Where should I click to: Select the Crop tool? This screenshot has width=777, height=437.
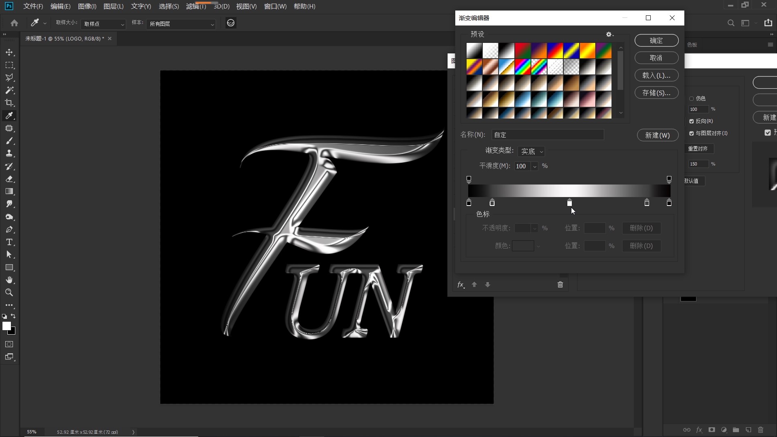(9, 103)
